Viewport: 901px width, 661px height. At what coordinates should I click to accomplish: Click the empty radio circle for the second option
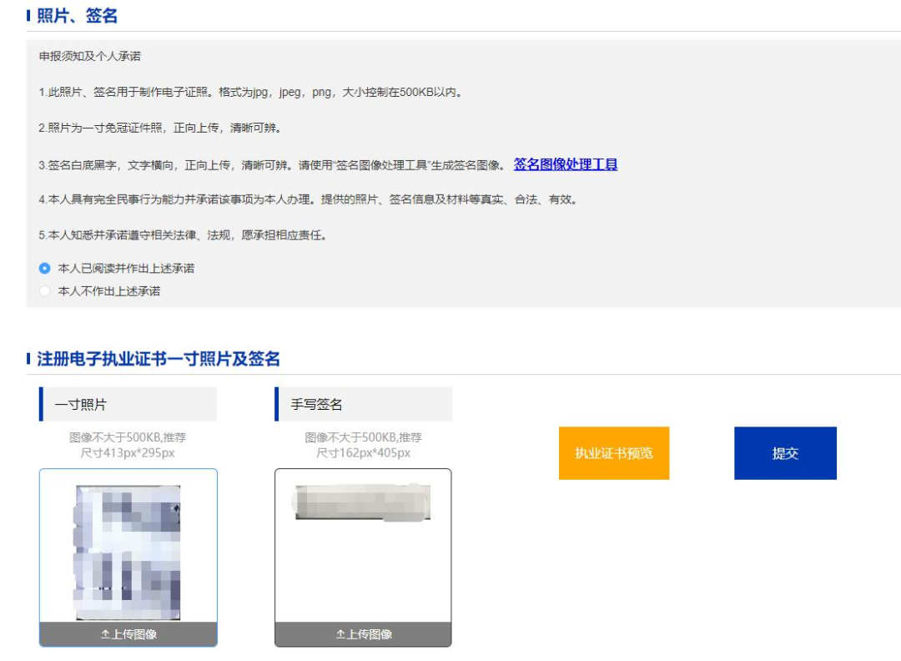point(47,291)
